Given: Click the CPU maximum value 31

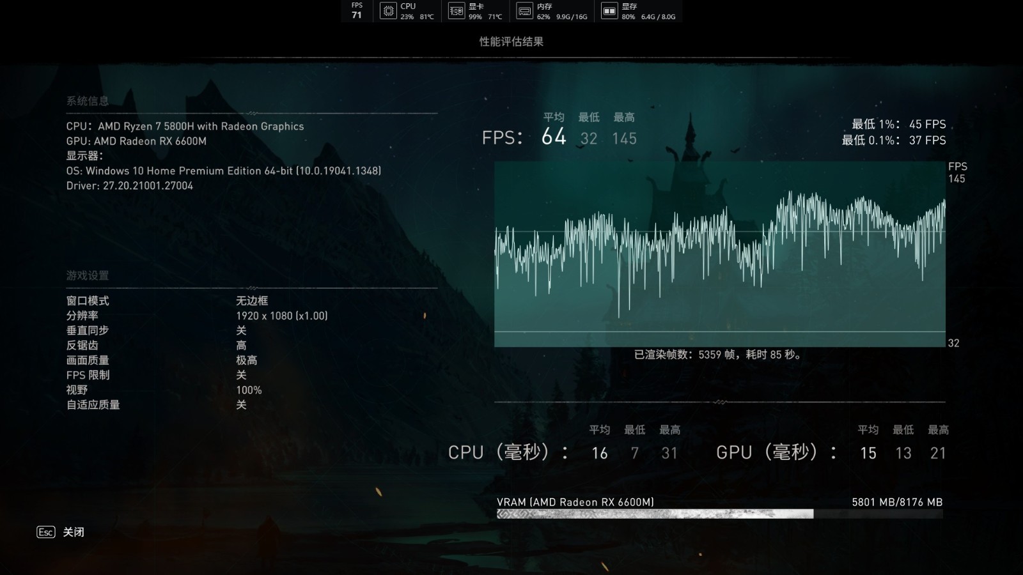Looking at the screenshot, I should (x=669, y=453).
